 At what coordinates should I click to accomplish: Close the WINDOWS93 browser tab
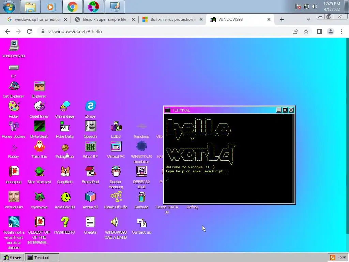(269, 19)
